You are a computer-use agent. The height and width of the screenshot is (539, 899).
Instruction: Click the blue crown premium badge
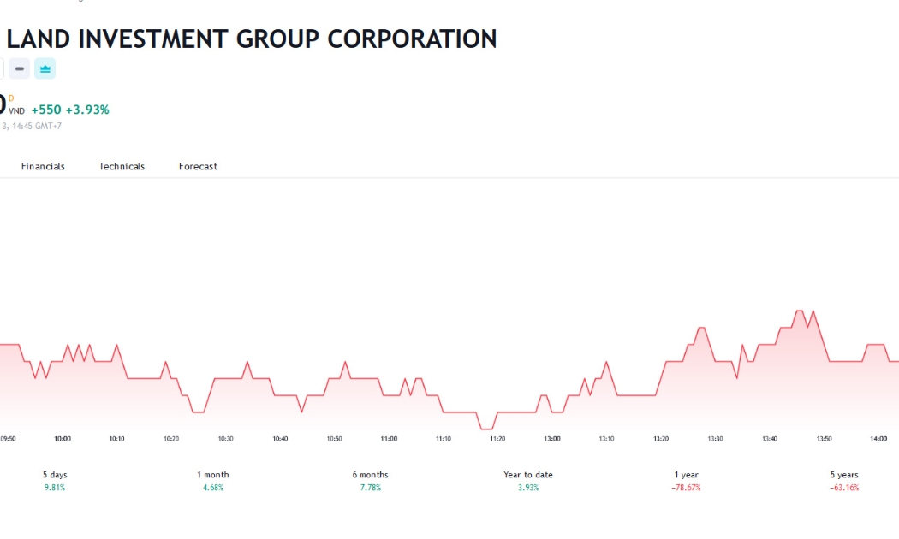pos(45,68)
